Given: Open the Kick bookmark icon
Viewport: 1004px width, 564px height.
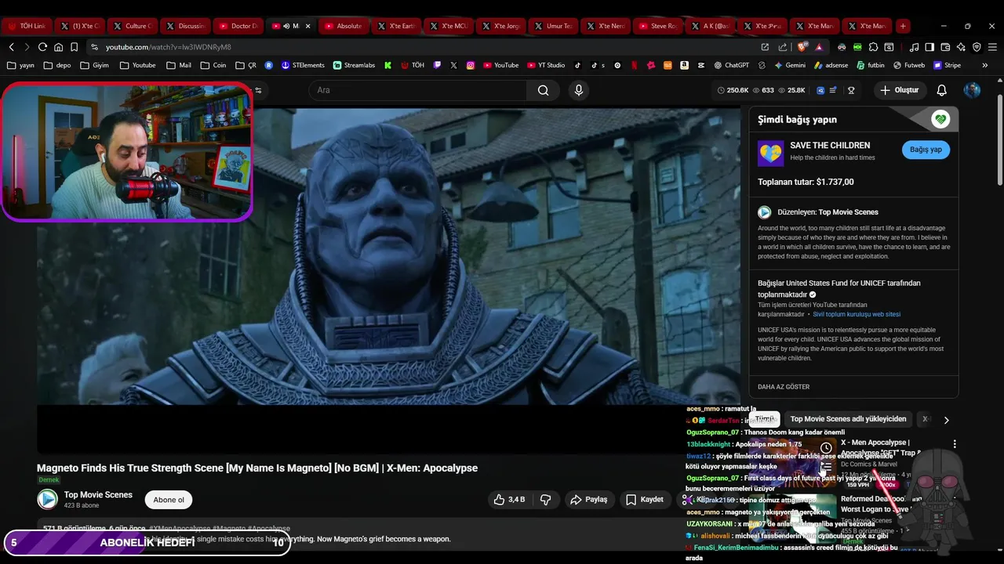Looking at the screenshot, I should (x=387, y=65).
